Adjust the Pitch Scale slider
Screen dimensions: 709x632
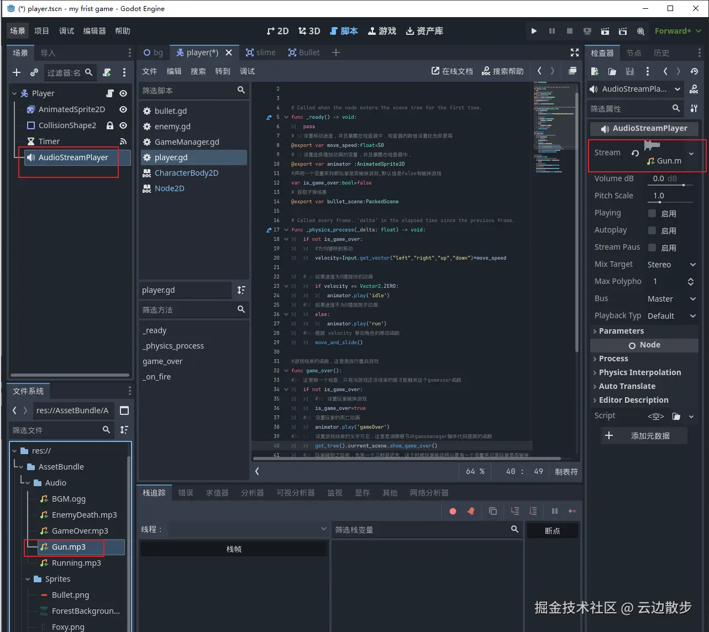point(671,202)
